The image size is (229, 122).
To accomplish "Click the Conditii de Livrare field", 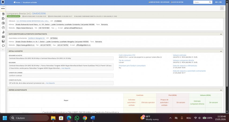I will [x=61, y=76].
